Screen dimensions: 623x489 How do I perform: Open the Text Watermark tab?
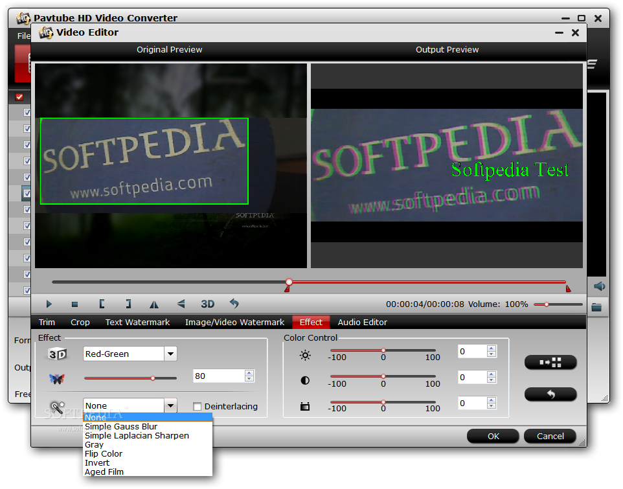pos(137,322)
